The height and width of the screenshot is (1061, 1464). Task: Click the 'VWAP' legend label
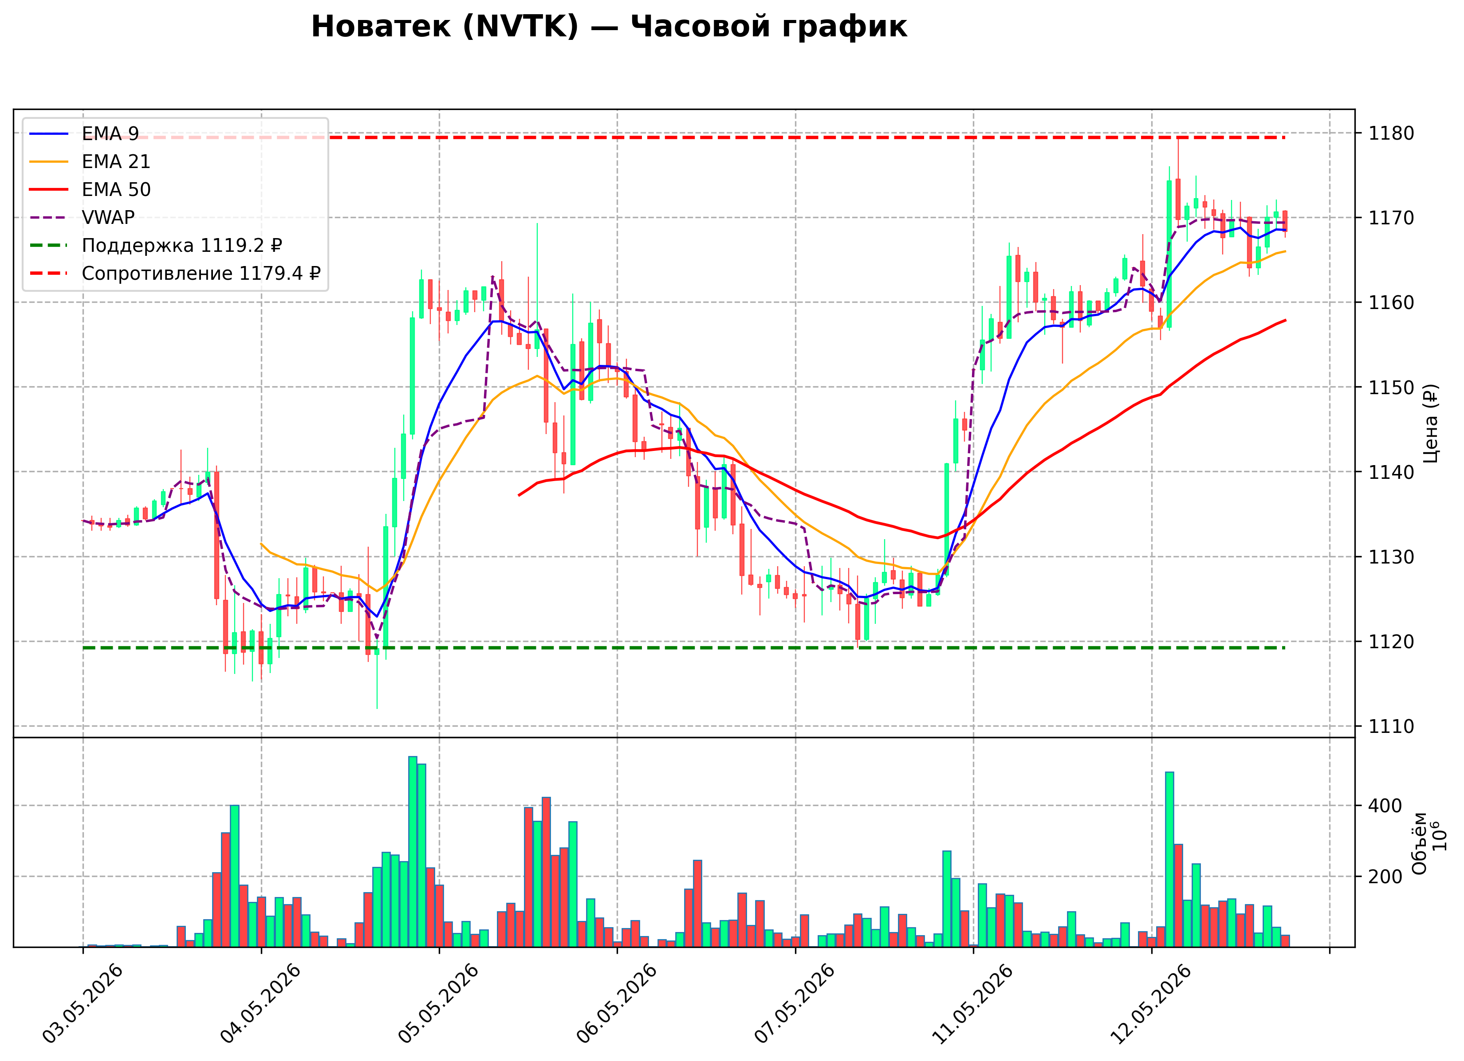108,217
